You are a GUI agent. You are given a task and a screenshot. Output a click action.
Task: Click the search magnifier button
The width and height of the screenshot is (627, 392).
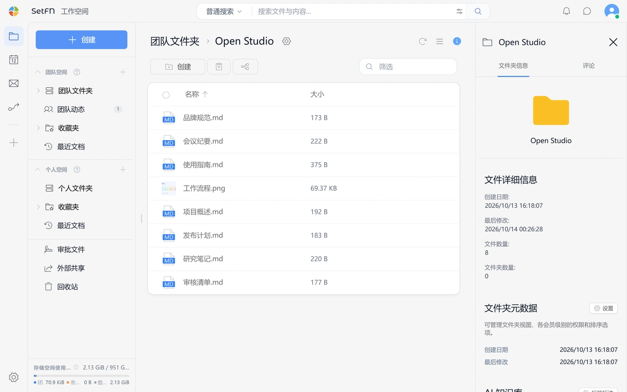[x=478, y=11]
